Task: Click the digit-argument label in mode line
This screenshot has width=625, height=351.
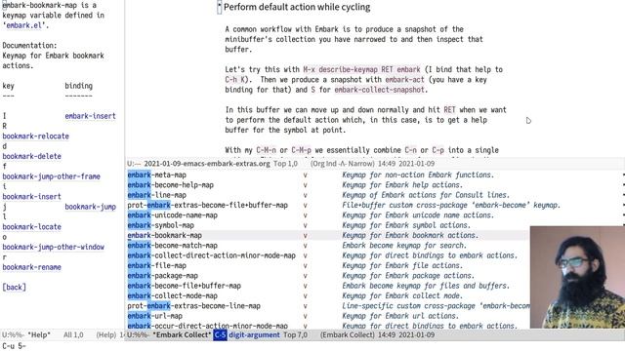Action: coord(254,335)
